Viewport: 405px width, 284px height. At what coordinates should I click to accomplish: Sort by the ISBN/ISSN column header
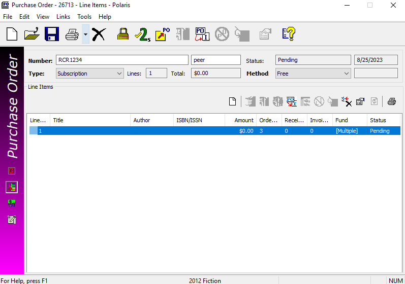point(199,120)
